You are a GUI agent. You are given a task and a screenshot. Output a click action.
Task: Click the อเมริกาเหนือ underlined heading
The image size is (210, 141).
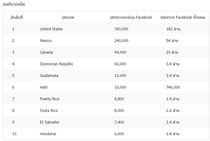[x=14, y=4]
